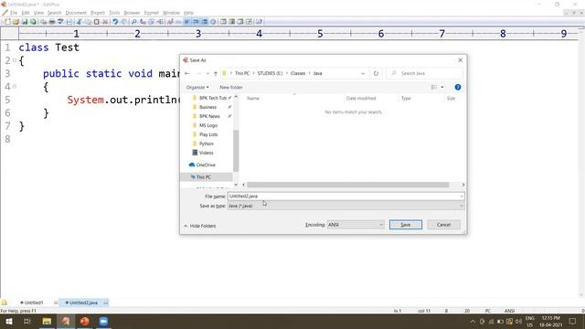This screenshot has width=585, height=329.
Task: Click the PowerPoint icon on the taskbar
Action: [x=85, y=321]
